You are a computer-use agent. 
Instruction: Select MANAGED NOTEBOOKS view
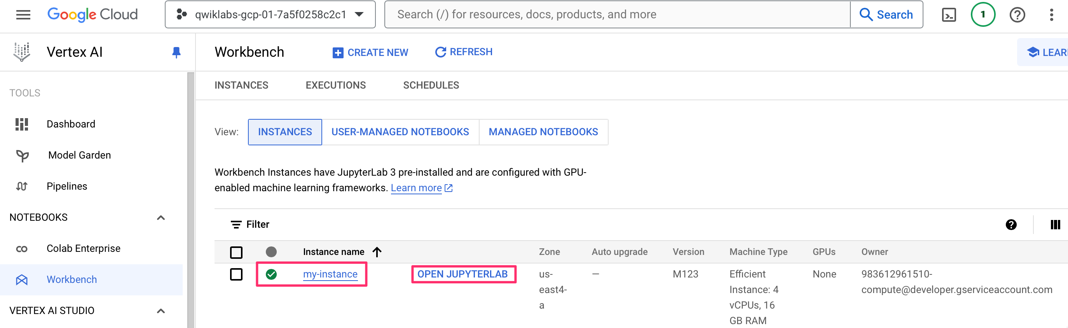(543, 132)
